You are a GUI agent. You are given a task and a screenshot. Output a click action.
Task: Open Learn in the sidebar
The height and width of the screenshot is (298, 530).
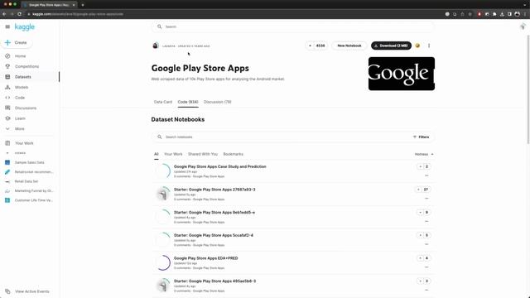tap(20, 118)
